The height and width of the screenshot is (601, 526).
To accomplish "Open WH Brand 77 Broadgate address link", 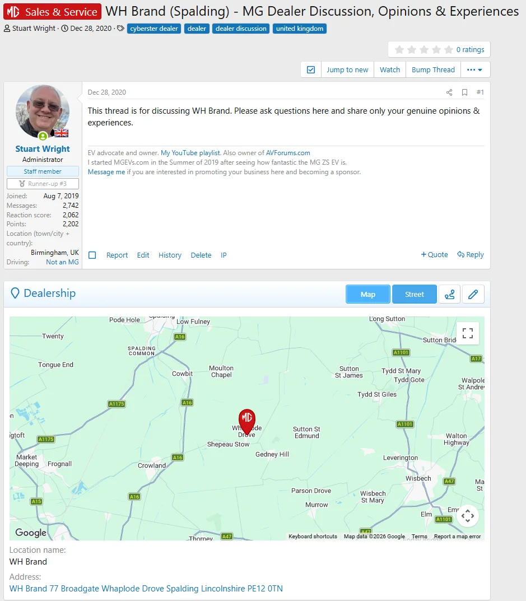I will click(x=146, y=589).
